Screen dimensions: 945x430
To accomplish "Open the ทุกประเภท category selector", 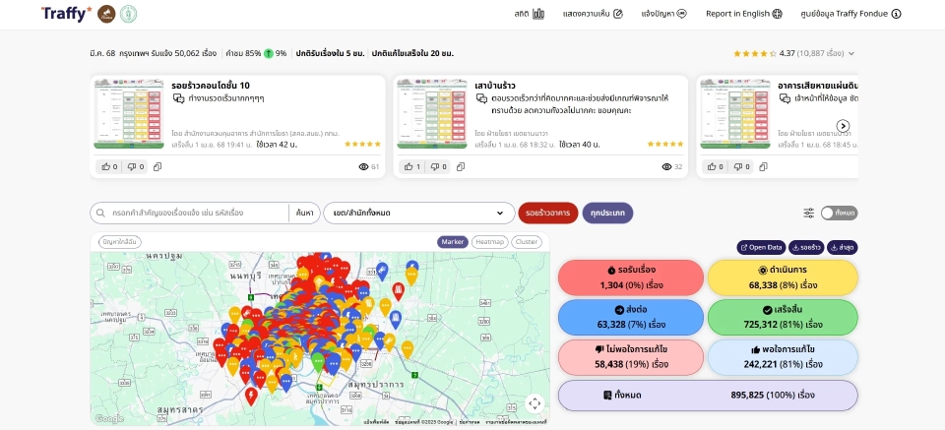I will coord(607,213).
